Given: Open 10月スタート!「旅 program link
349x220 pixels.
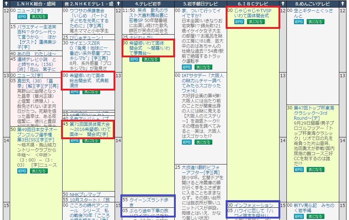Looking at the screenshot, I should tap(90, 200).
